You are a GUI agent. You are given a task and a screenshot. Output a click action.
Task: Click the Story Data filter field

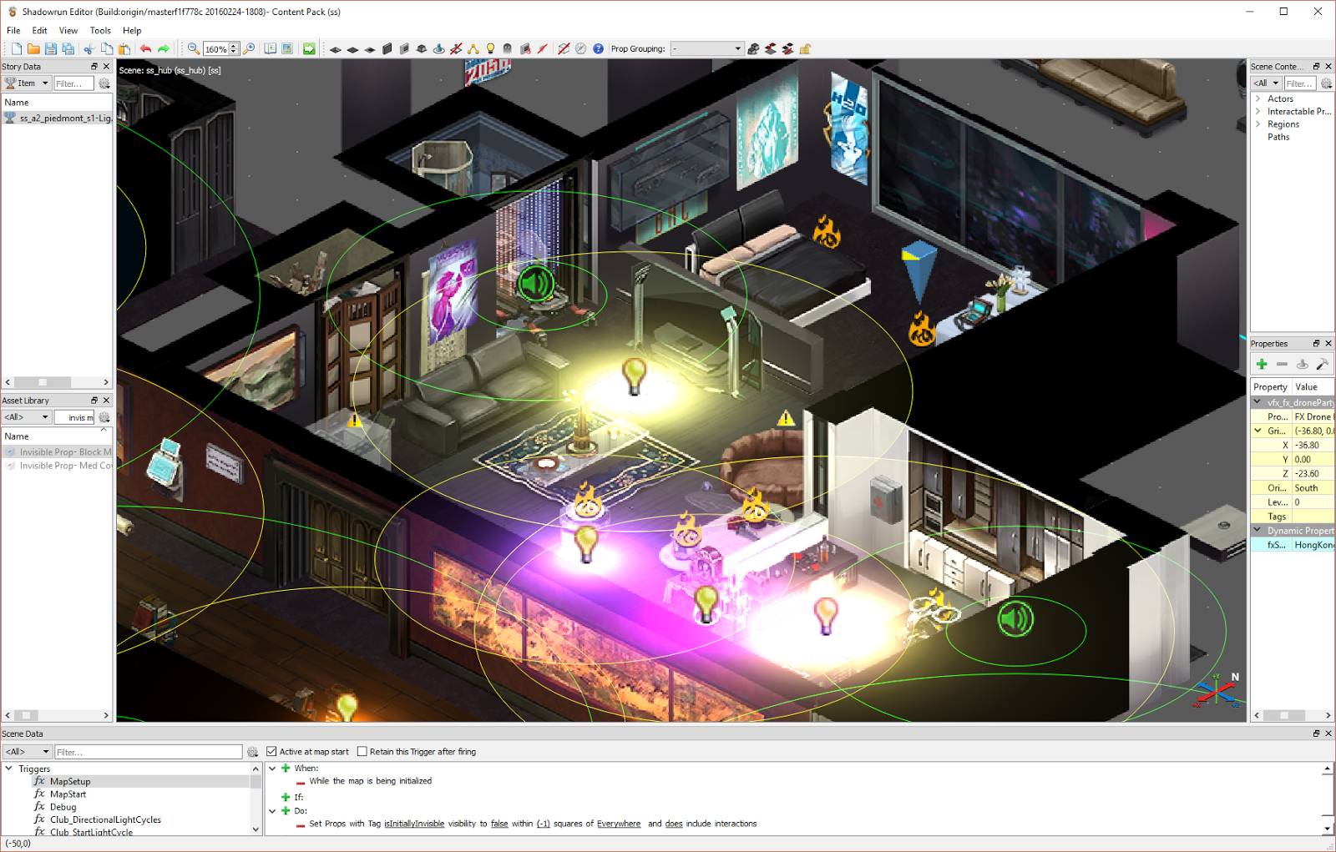click(x=74, y=83)
